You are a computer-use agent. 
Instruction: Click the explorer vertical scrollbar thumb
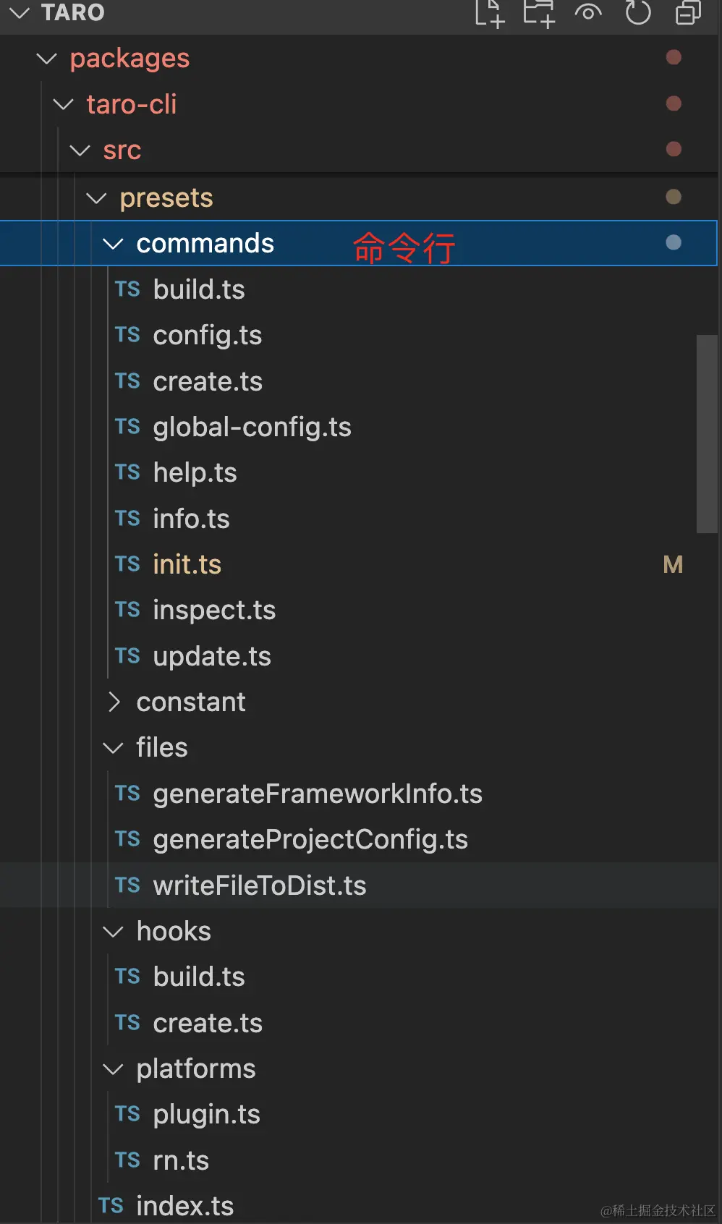coord(707,434)
